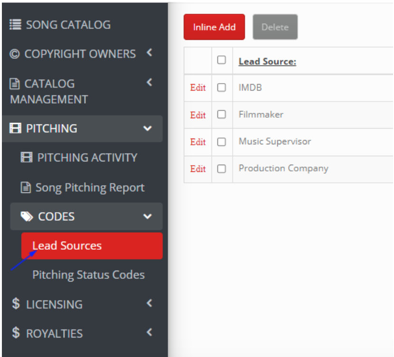
Task: Toggle the select-all checkbox in header
Action: [x=221, y=60]
